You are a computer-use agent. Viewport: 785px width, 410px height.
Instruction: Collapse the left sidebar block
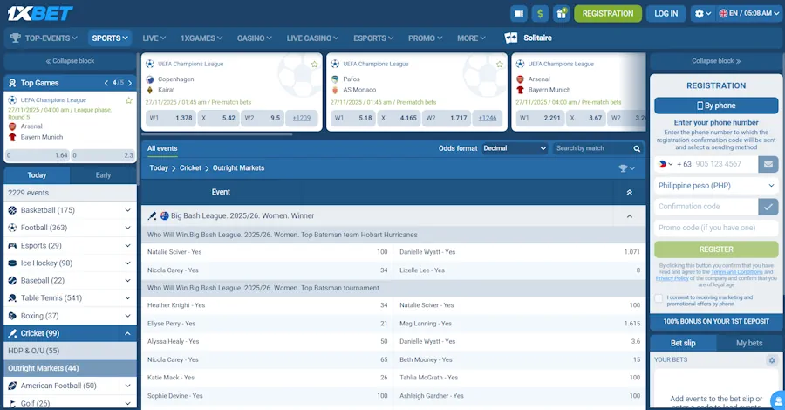coord(70,61)
